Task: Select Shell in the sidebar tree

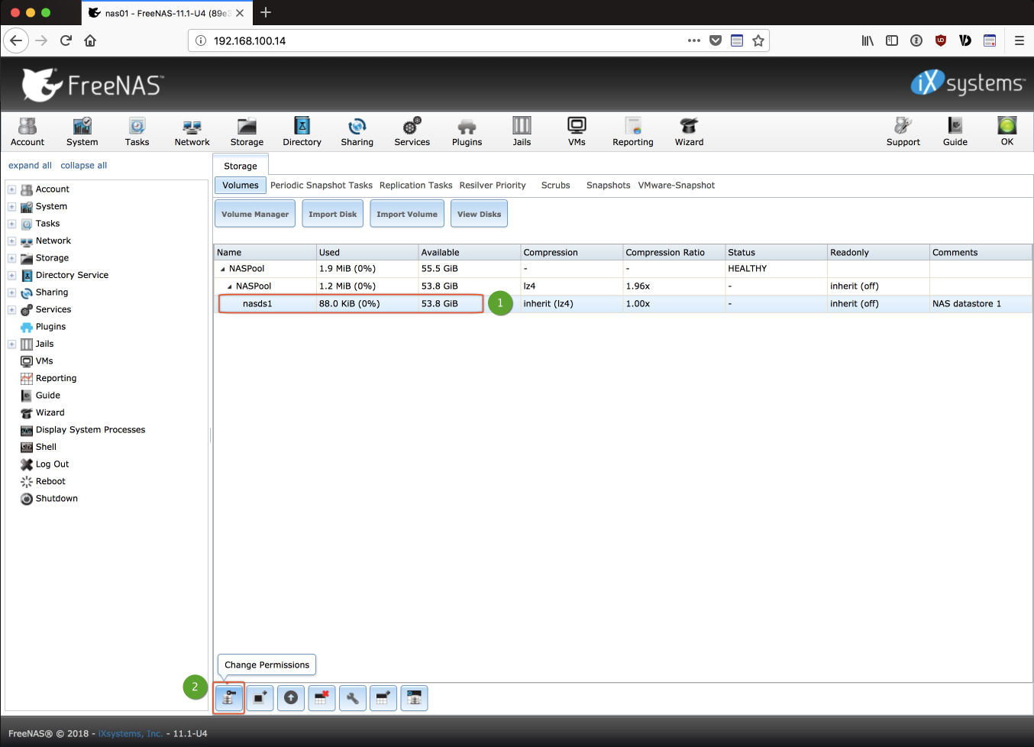Action: click(x=46, y=447)
